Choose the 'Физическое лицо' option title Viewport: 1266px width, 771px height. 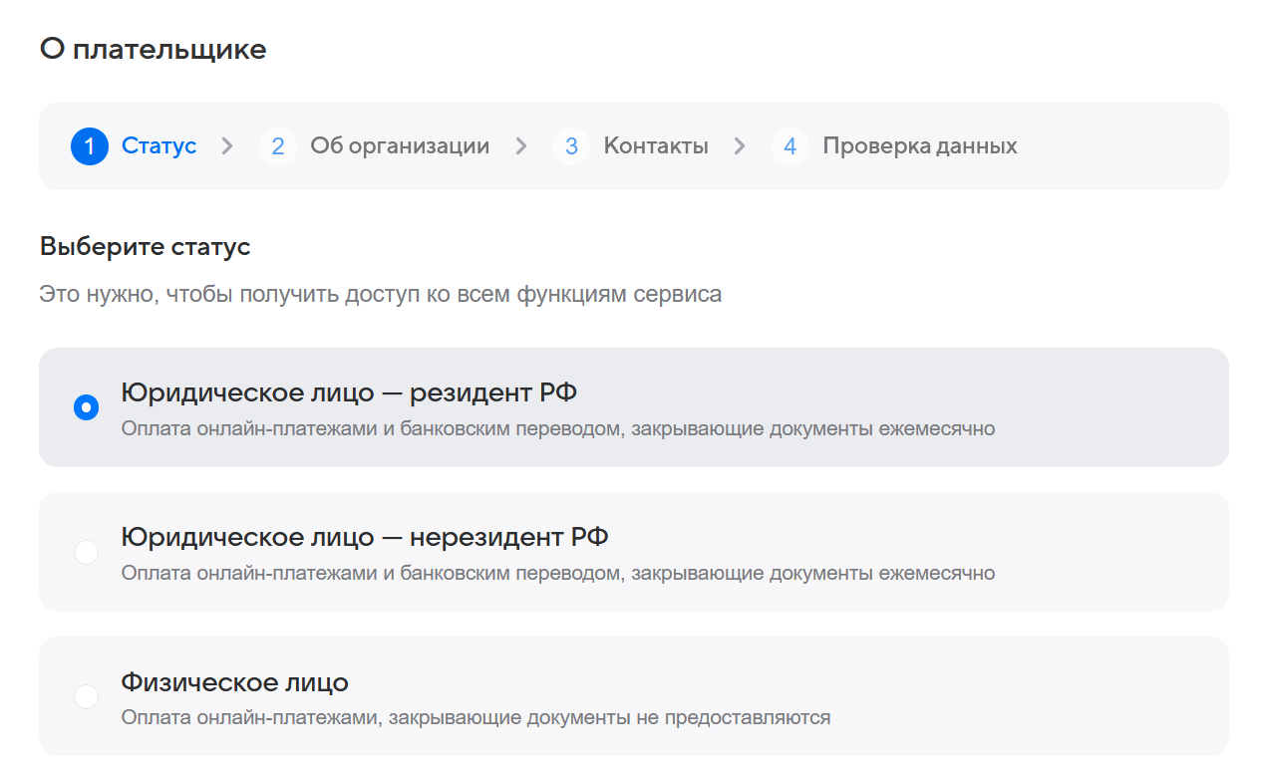coord(234,682)
